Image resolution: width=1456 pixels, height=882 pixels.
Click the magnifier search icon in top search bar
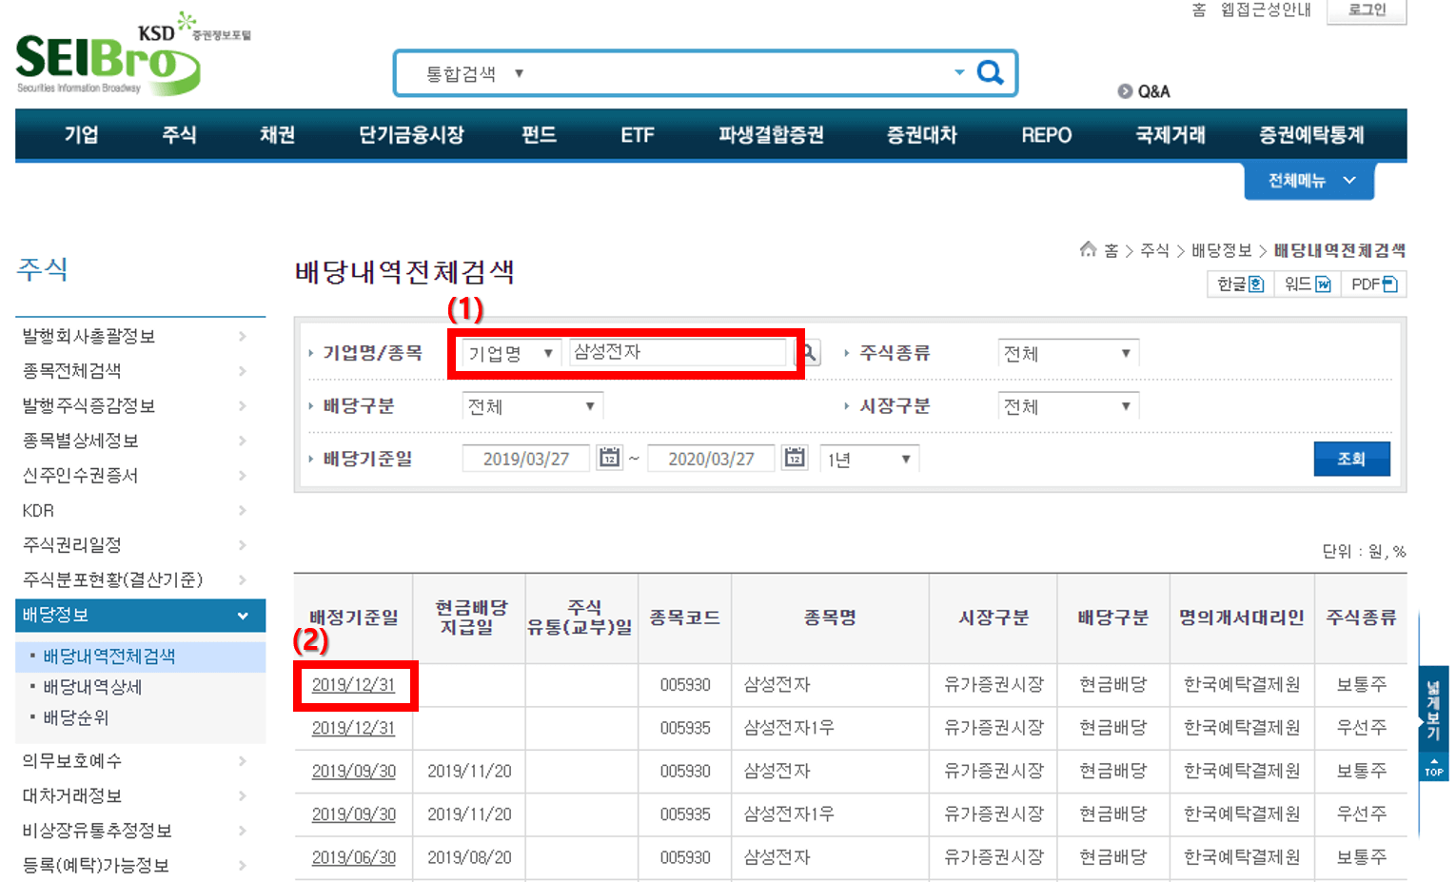[991, 73]
